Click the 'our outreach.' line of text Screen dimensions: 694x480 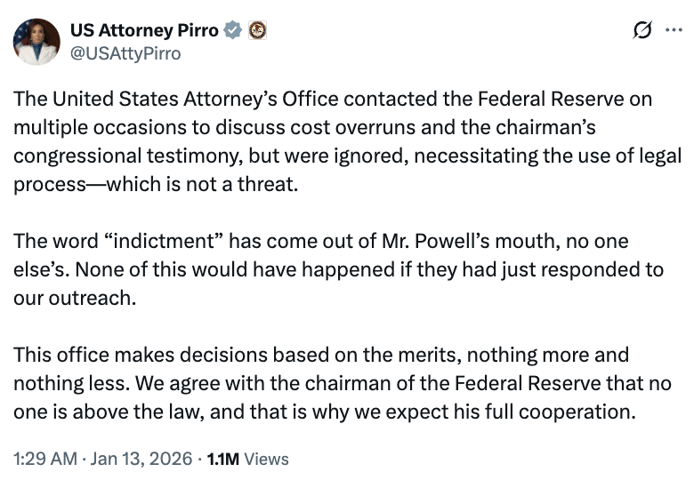76,297
